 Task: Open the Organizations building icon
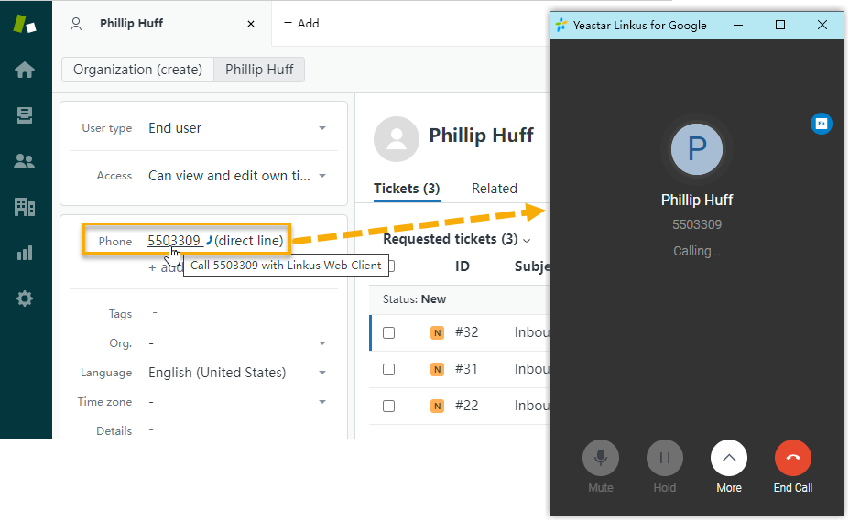(x=25, y=207)
